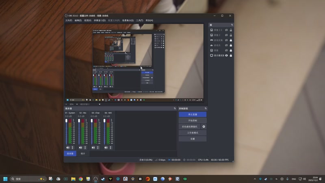Show the 游戏采集 source via eye icon

pyautogui.click(x=226, y=40)
